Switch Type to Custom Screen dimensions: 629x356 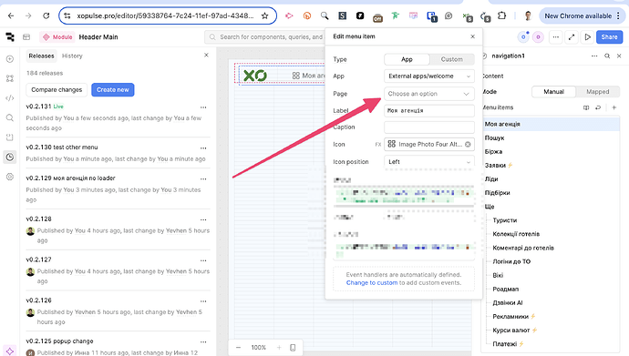[451, 59]
